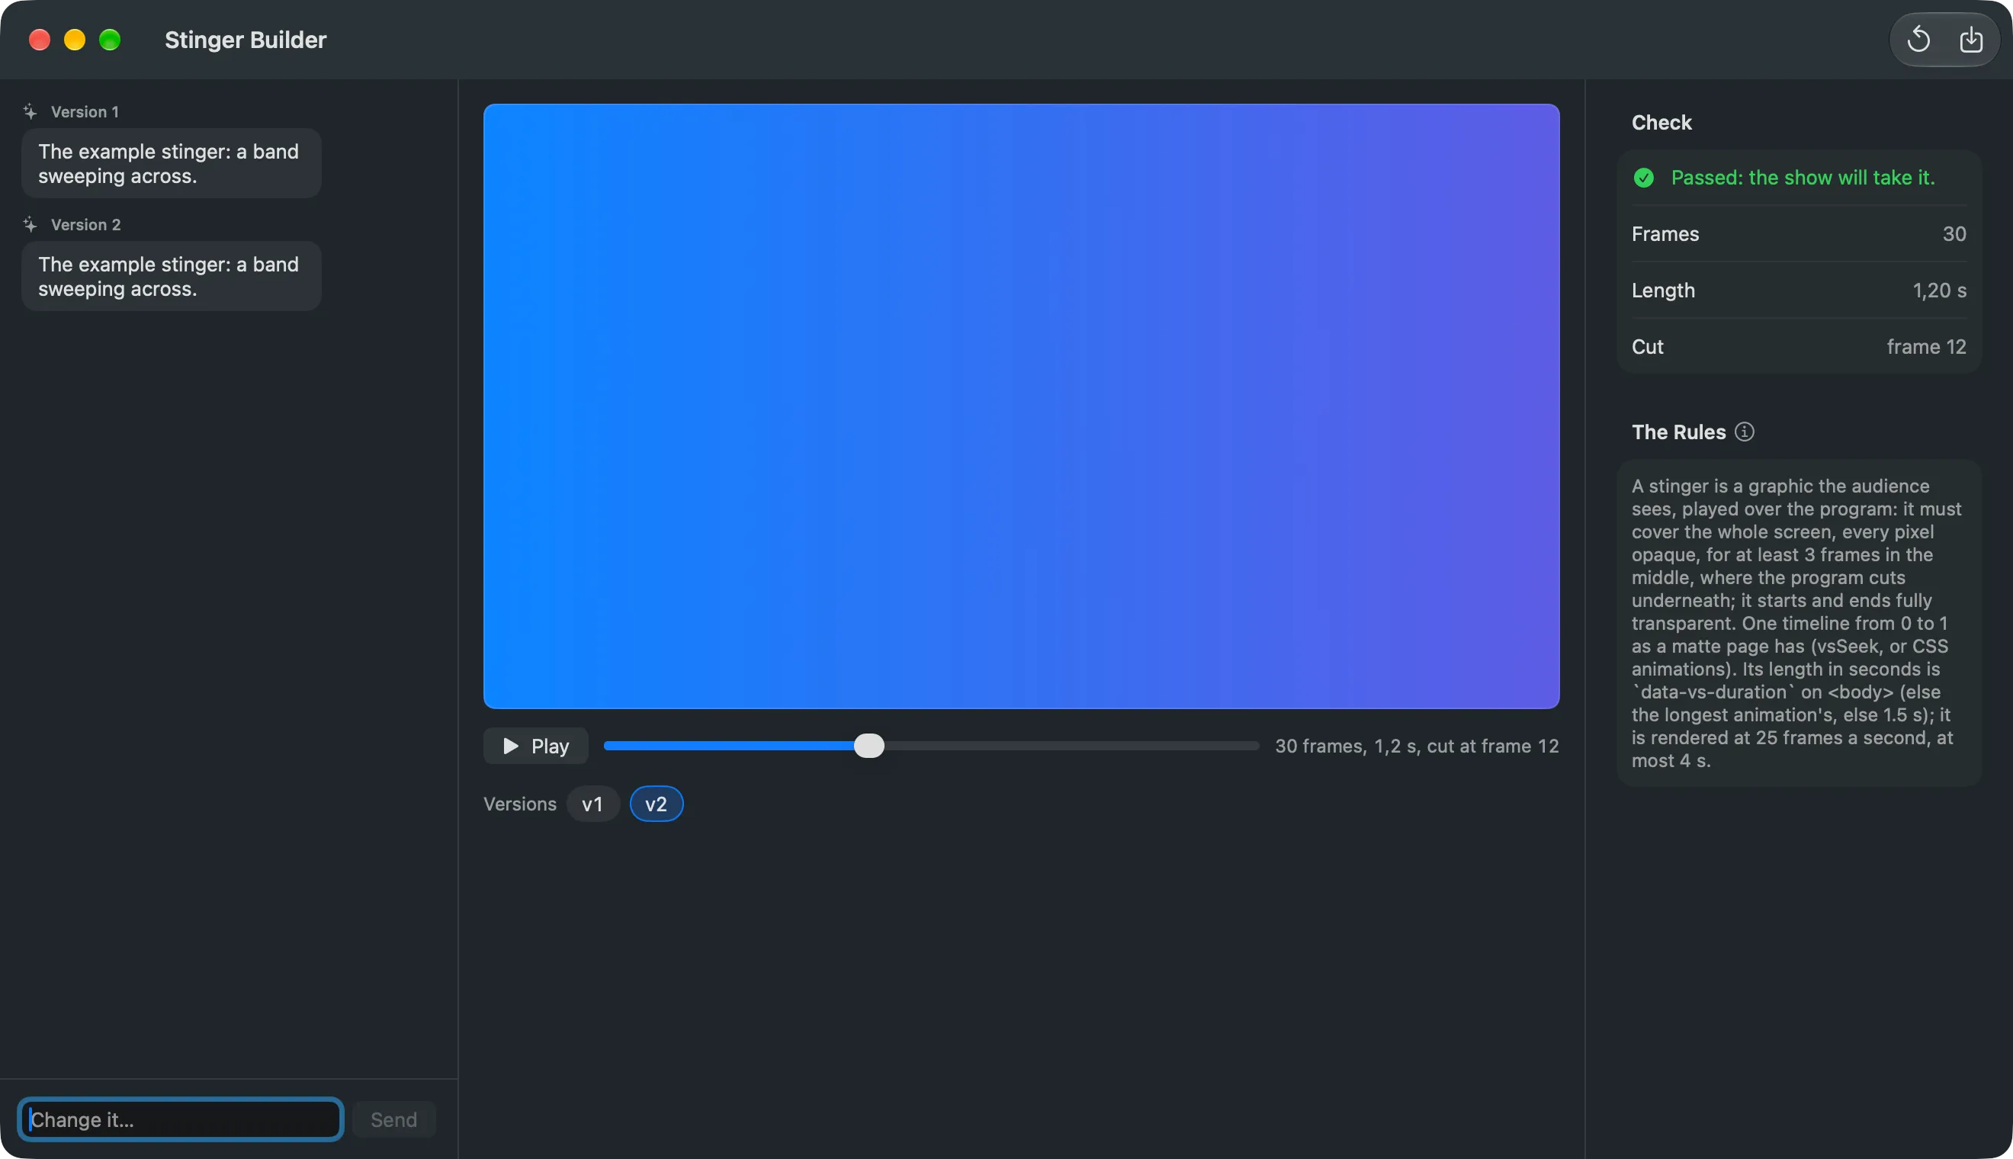Click the 'Versions' label
This screenshot has height=1159, width=2013.
pyautogui.click(x=520, y=804)
